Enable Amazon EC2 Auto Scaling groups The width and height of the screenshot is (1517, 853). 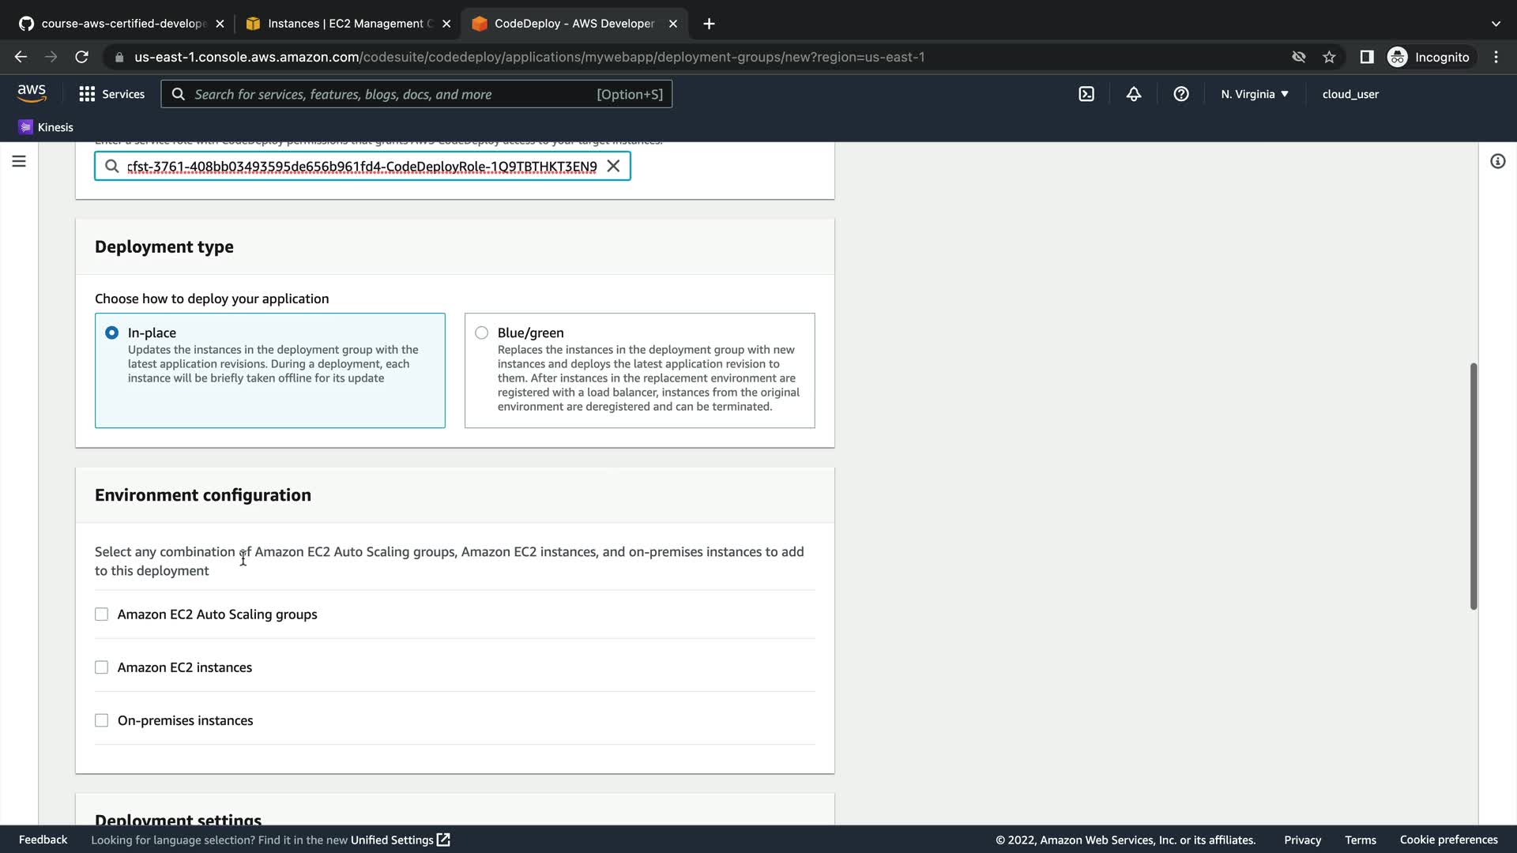(x=101, y=614)
